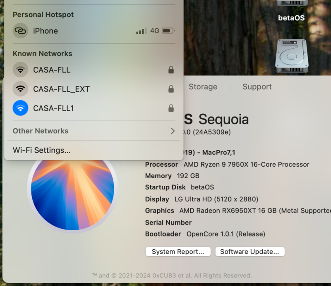This screenshot has width=331, height=286.
Task: Switch to the Storage tab
Action: [x=203, y=87]
